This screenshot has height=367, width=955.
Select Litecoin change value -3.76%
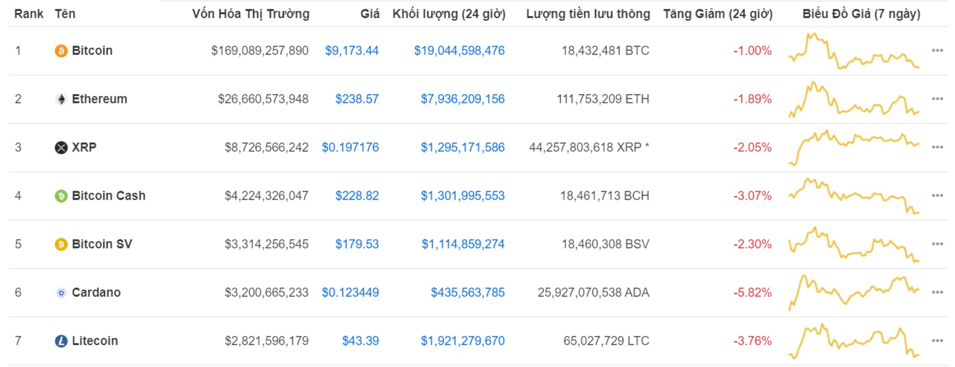tap(753, 341)
